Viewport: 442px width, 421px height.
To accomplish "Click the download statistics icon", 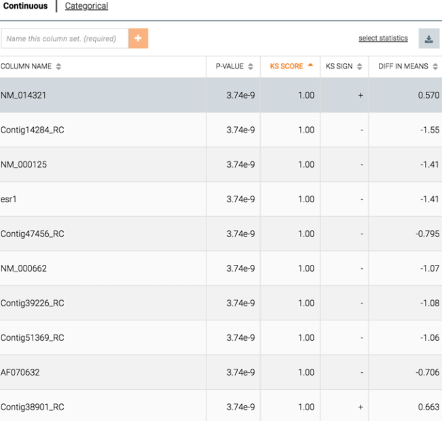I will coord(428,39).
